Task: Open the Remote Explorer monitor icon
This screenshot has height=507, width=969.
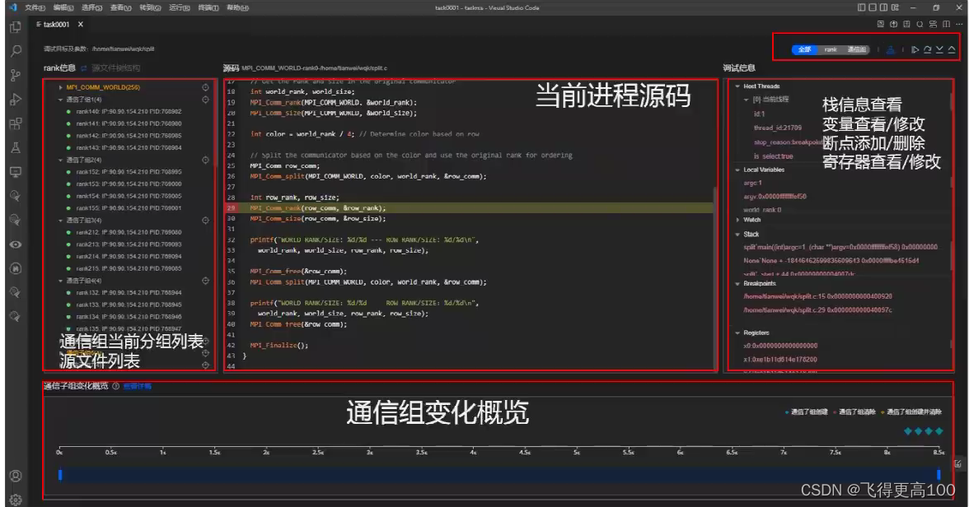Action: click(16, 172)
